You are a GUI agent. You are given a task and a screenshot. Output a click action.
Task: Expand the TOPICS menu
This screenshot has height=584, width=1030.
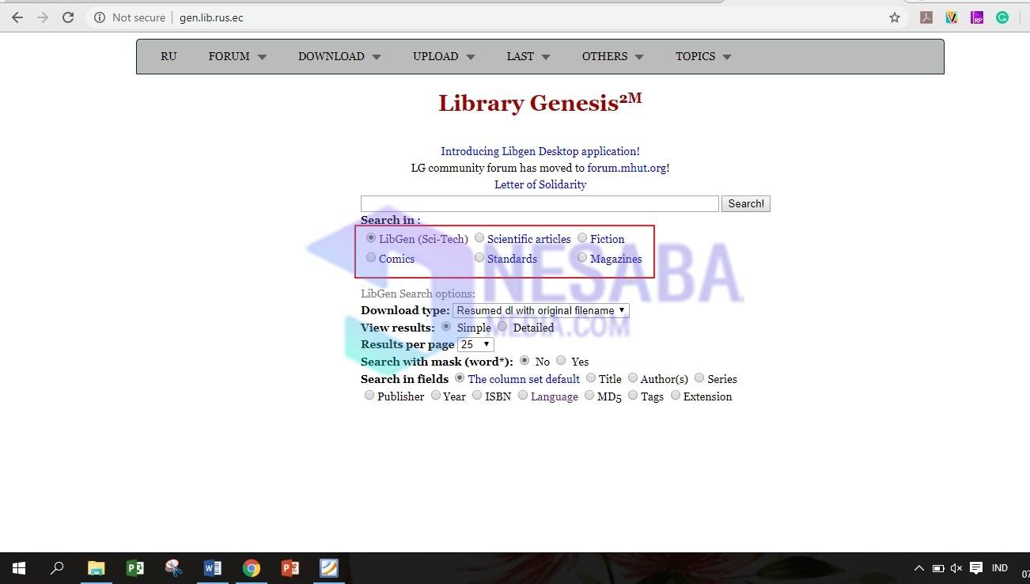click(703, 56)
